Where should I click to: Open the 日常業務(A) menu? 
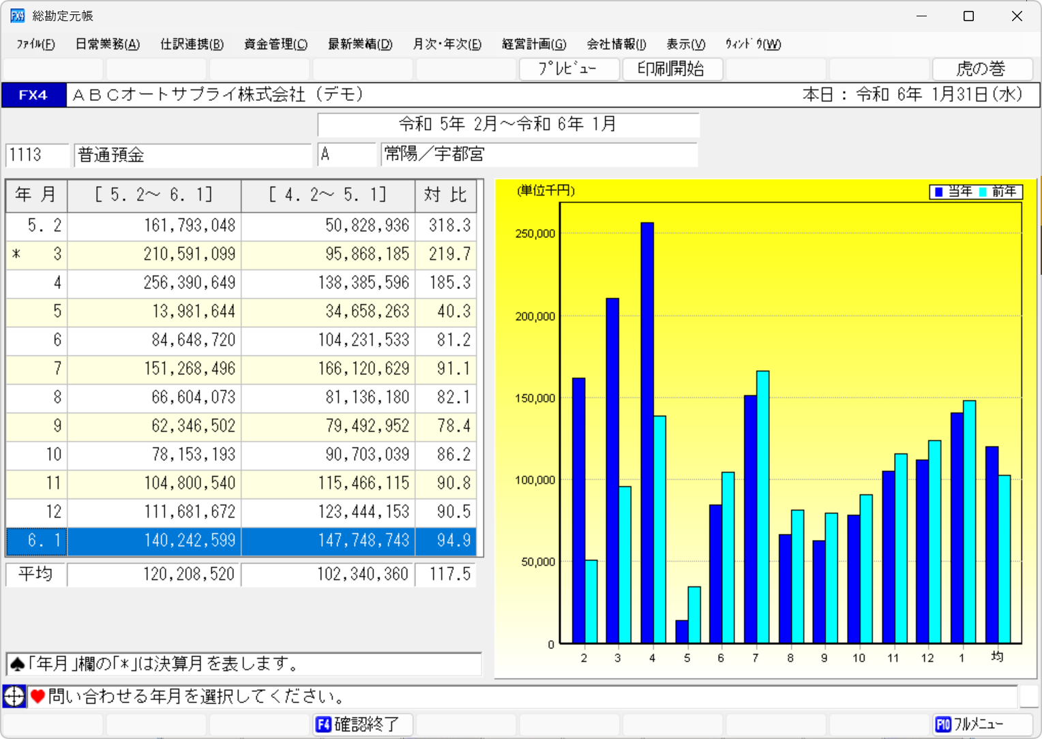107,44
